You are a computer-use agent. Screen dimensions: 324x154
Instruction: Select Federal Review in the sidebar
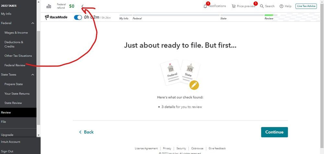click(15, 65)
